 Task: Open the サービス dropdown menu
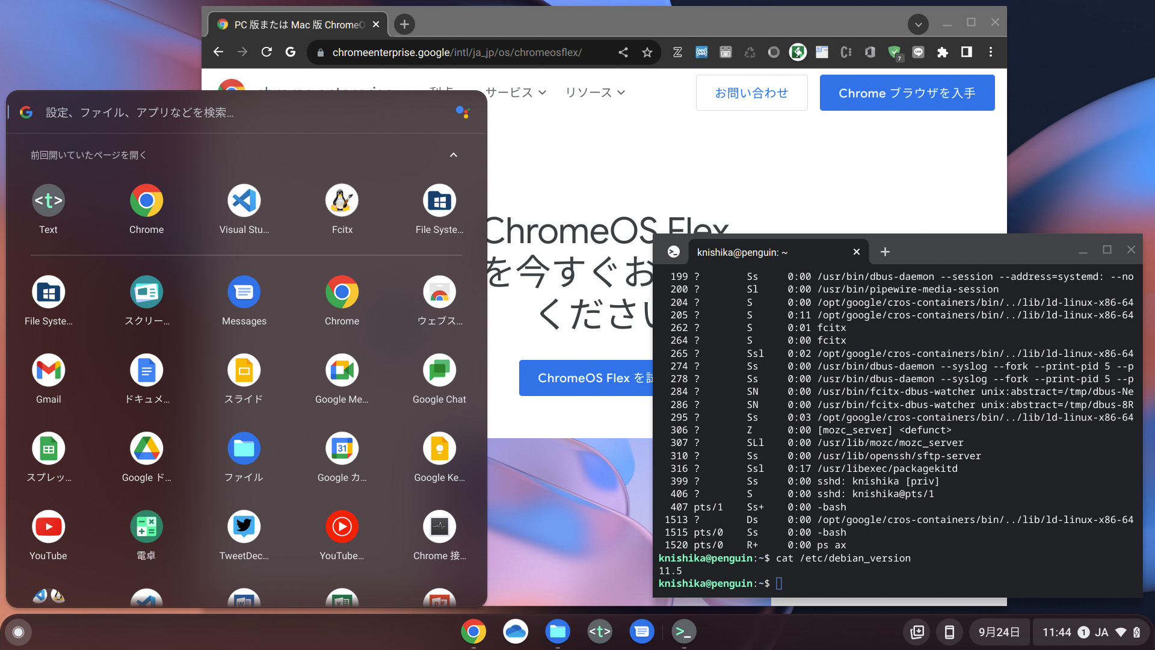[516, 93]
